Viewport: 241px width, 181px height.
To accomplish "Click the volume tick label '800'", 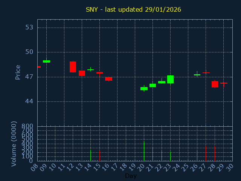I will [x=27, y=127].
